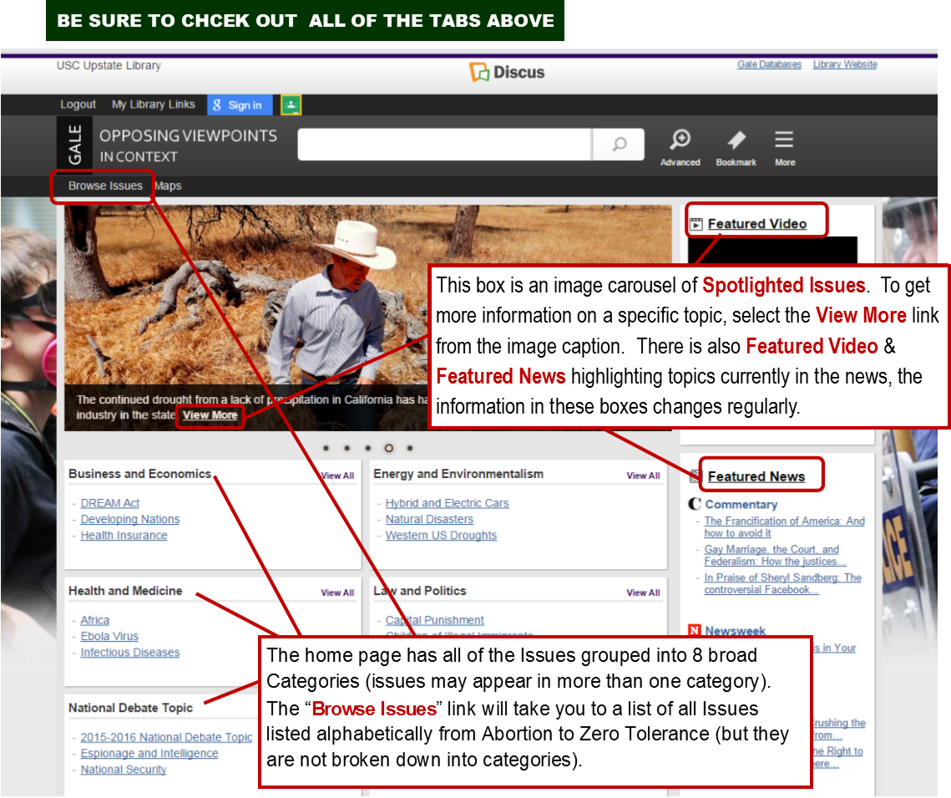Click the search magnifier button
The width and height of the screenshot is (951, 798).
619,144
